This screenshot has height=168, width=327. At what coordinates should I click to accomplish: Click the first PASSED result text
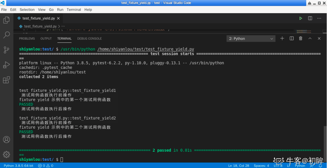pyautogui.click(x=26, y=104)
